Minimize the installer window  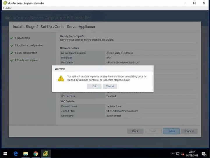point(185,3)
